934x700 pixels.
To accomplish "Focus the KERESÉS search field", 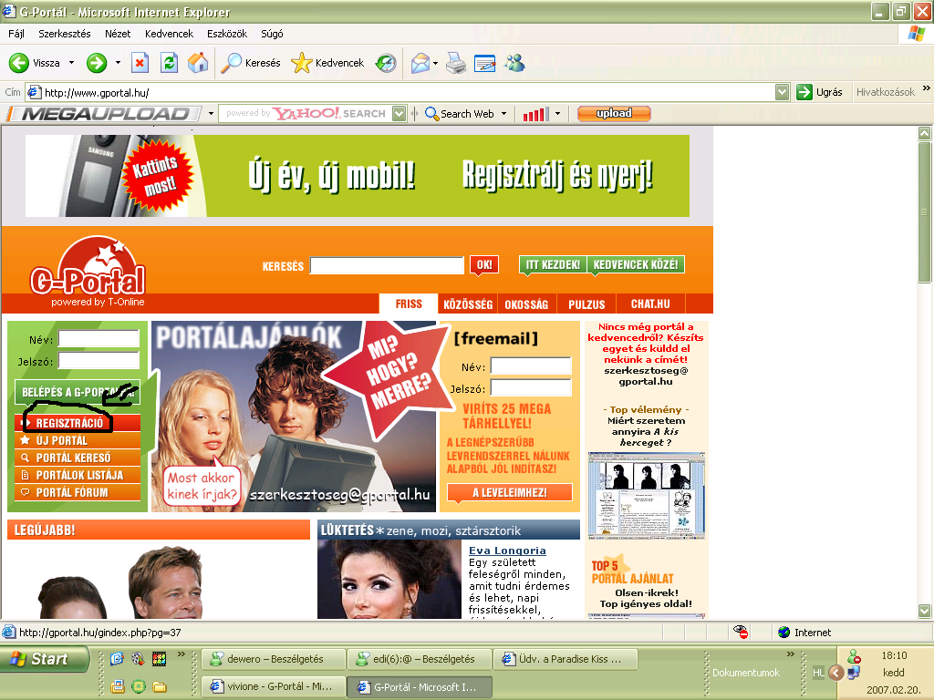I will [x=387, y=265].
